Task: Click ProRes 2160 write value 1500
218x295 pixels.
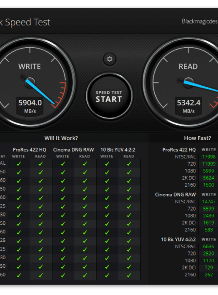Action: click(208, 185)
